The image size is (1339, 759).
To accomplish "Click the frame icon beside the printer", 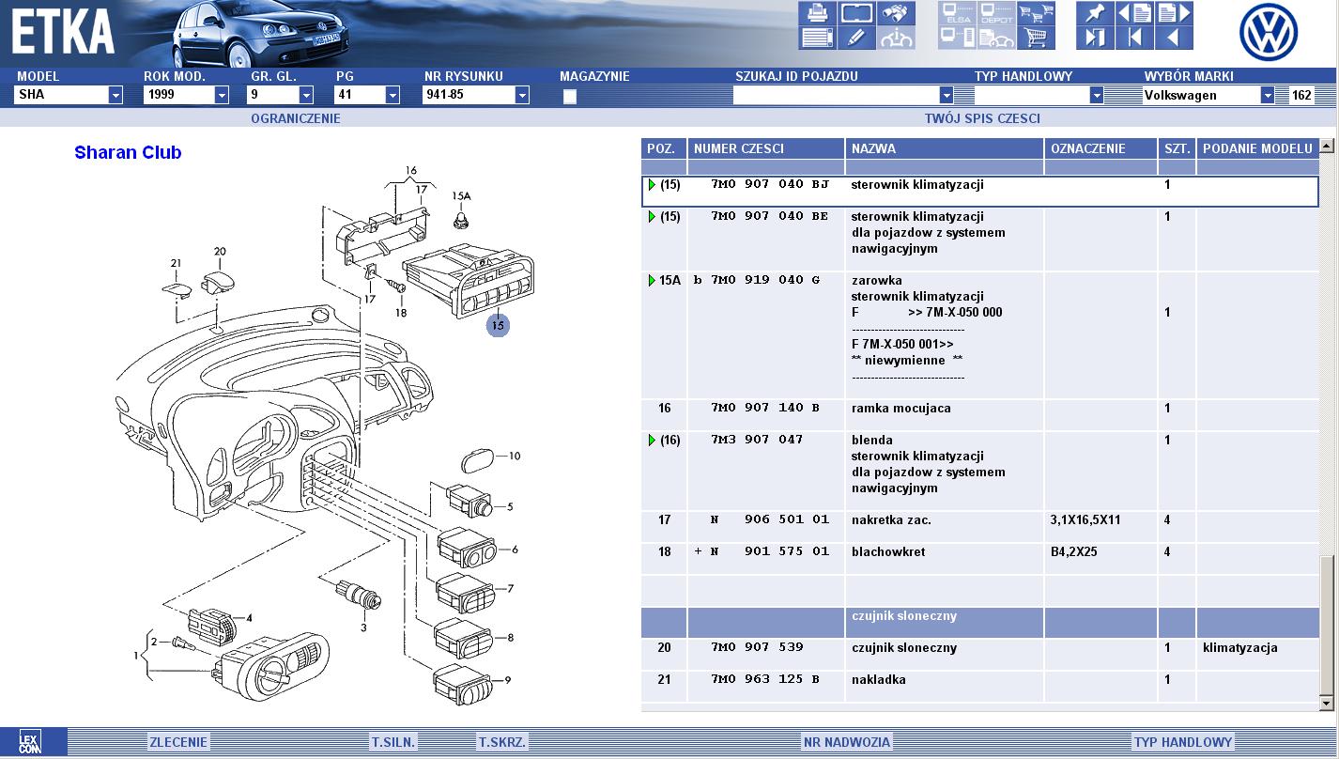I will [856, 13].
